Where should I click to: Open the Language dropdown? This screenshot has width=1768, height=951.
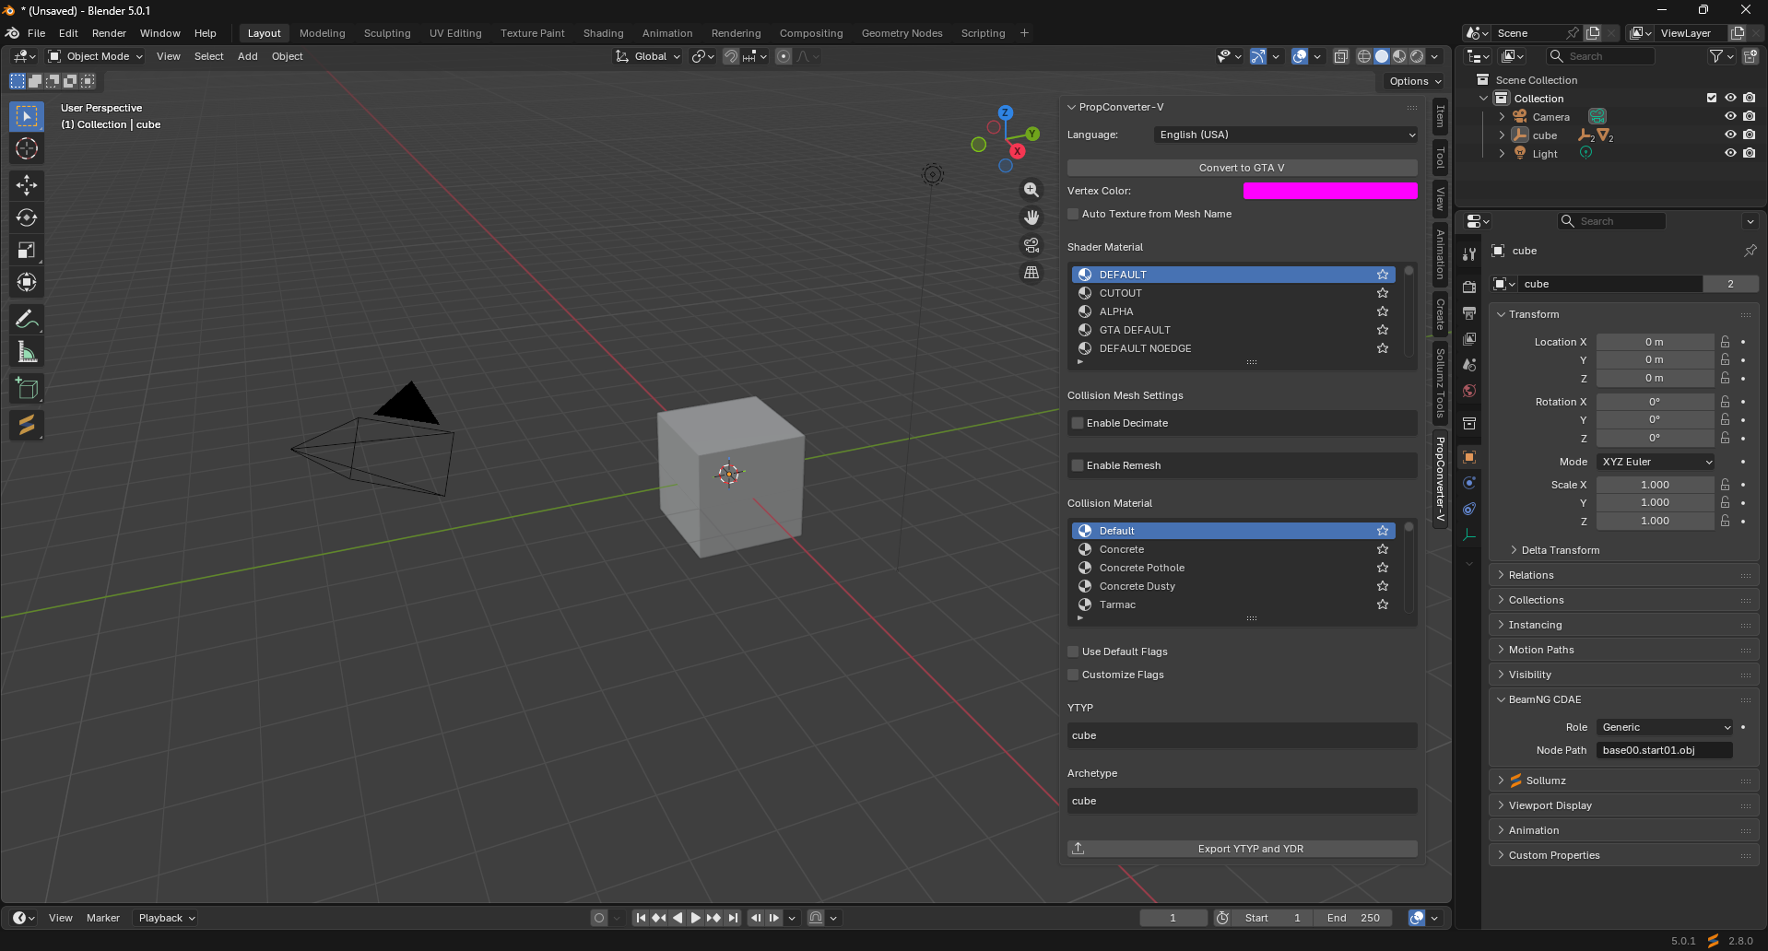click(x=1285, y=135)
